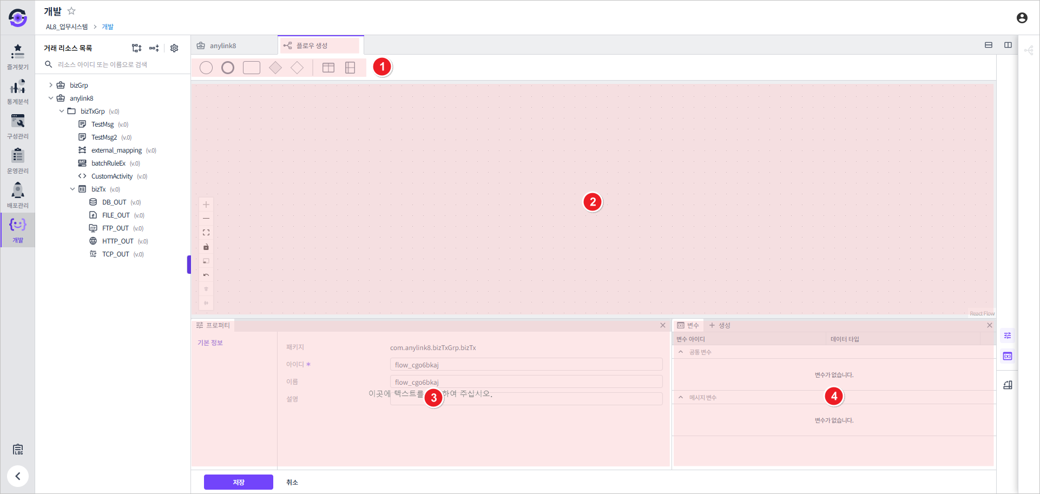Collapse the 공통 변수 section

pyautogui.click(x=681, y=352)
